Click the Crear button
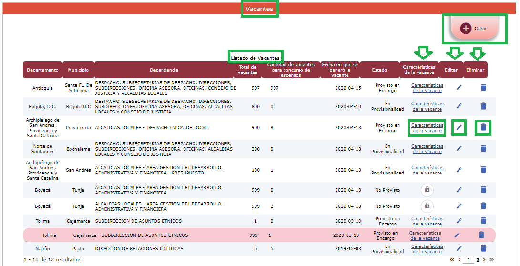 (474, 29)
